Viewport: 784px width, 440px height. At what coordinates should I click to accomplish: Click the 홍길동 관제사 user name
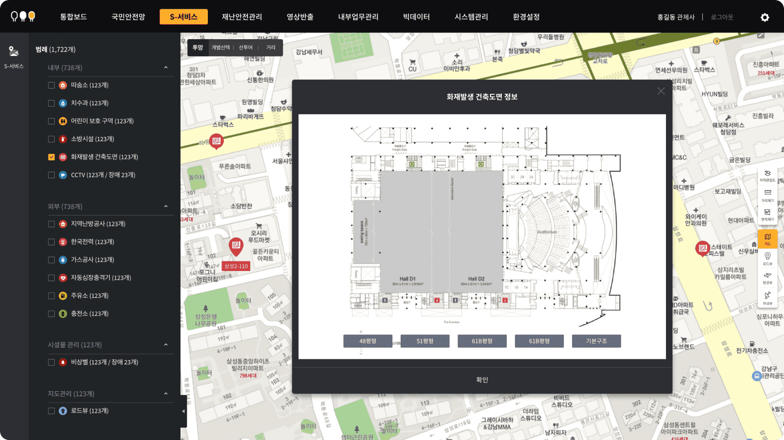[x=676, y=17]
